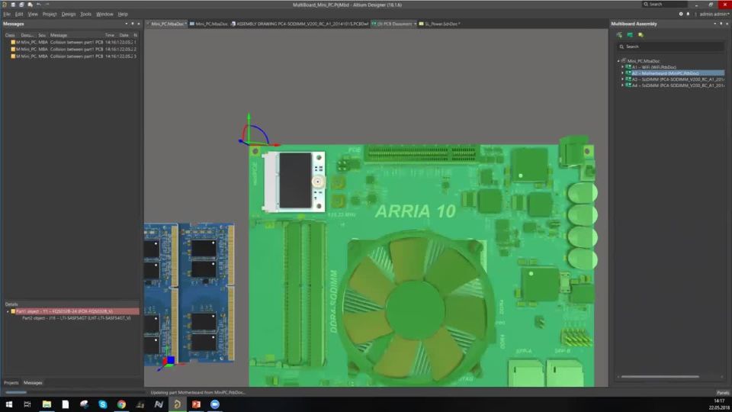Open the Project menu

point(50,14)
